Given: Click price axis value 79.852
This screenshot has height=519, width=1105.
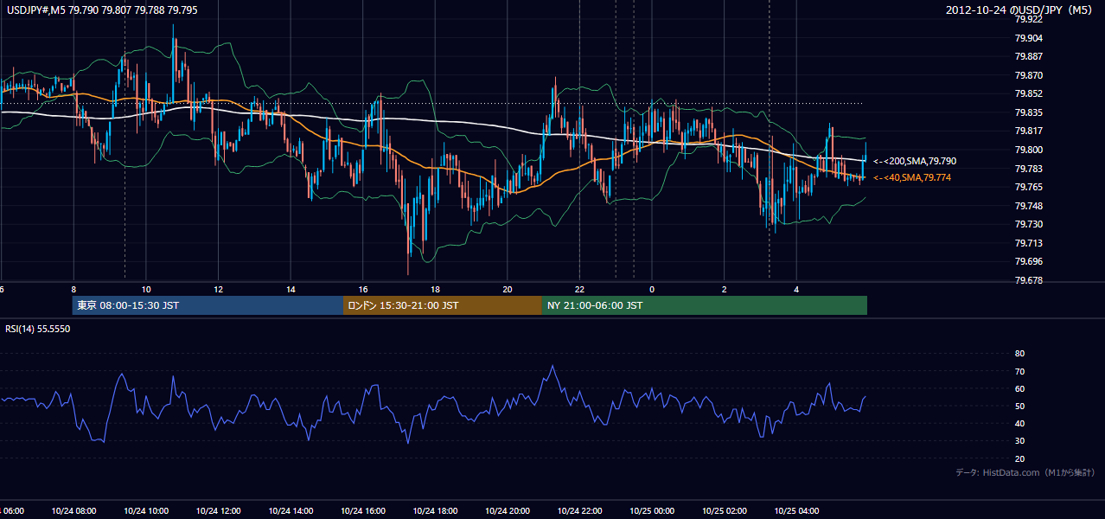Looking at the screenshot, I should [x=1028, y=93].
